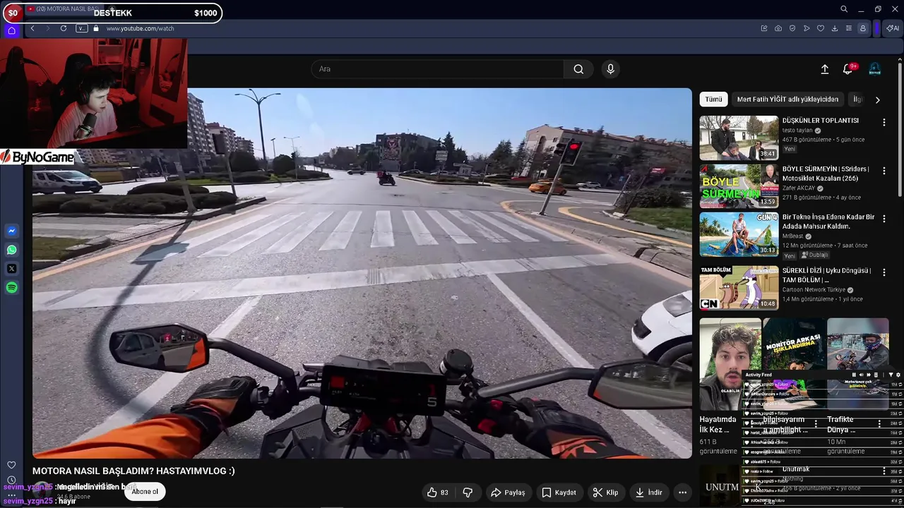View site info via the lock icon

tap(96, 28)
